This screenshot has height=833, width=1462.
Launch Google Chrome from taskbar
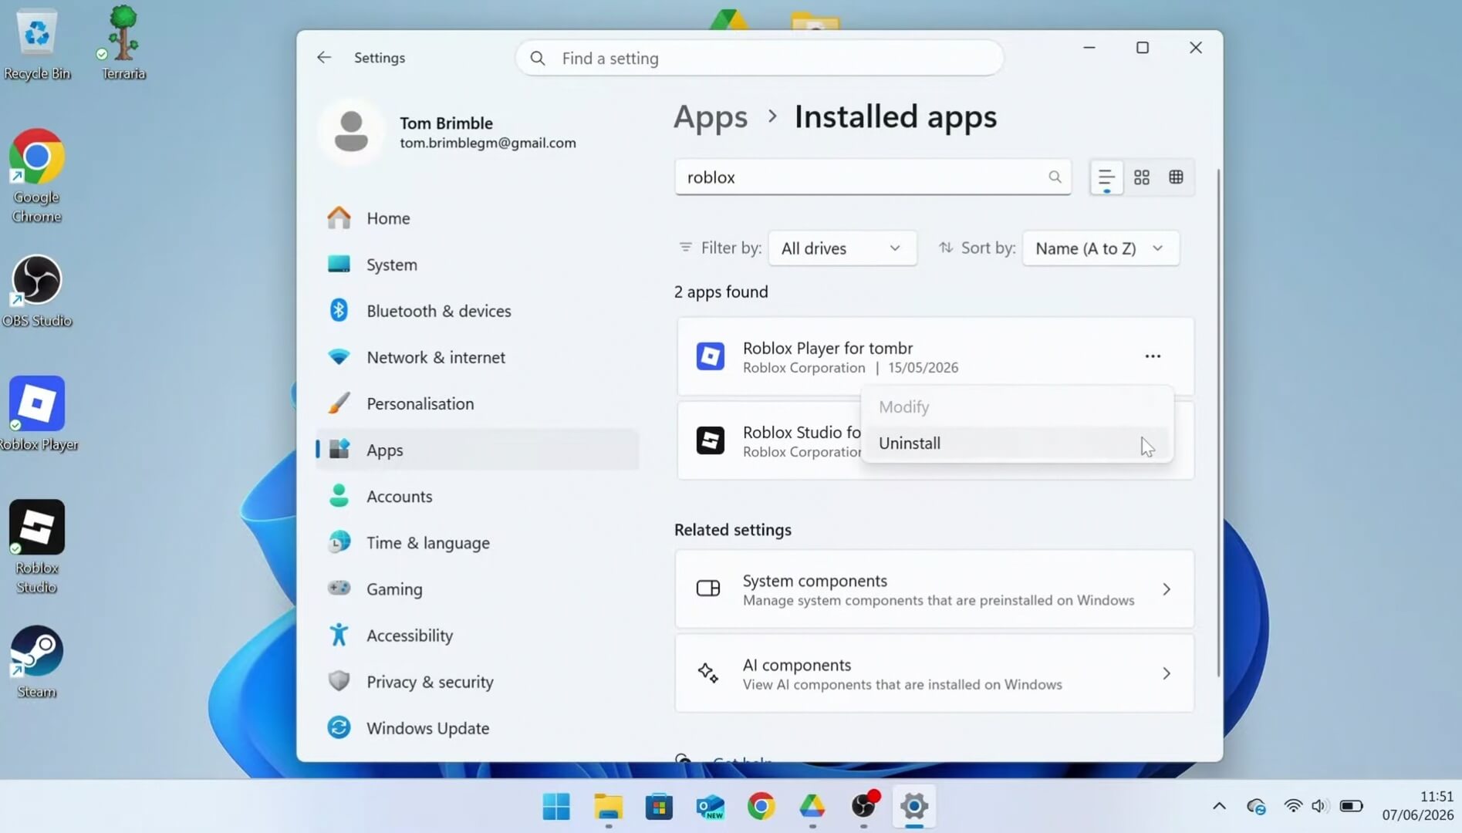point(761,807)
